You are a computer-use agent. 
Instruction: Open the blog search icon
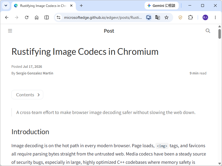(208, 31)
